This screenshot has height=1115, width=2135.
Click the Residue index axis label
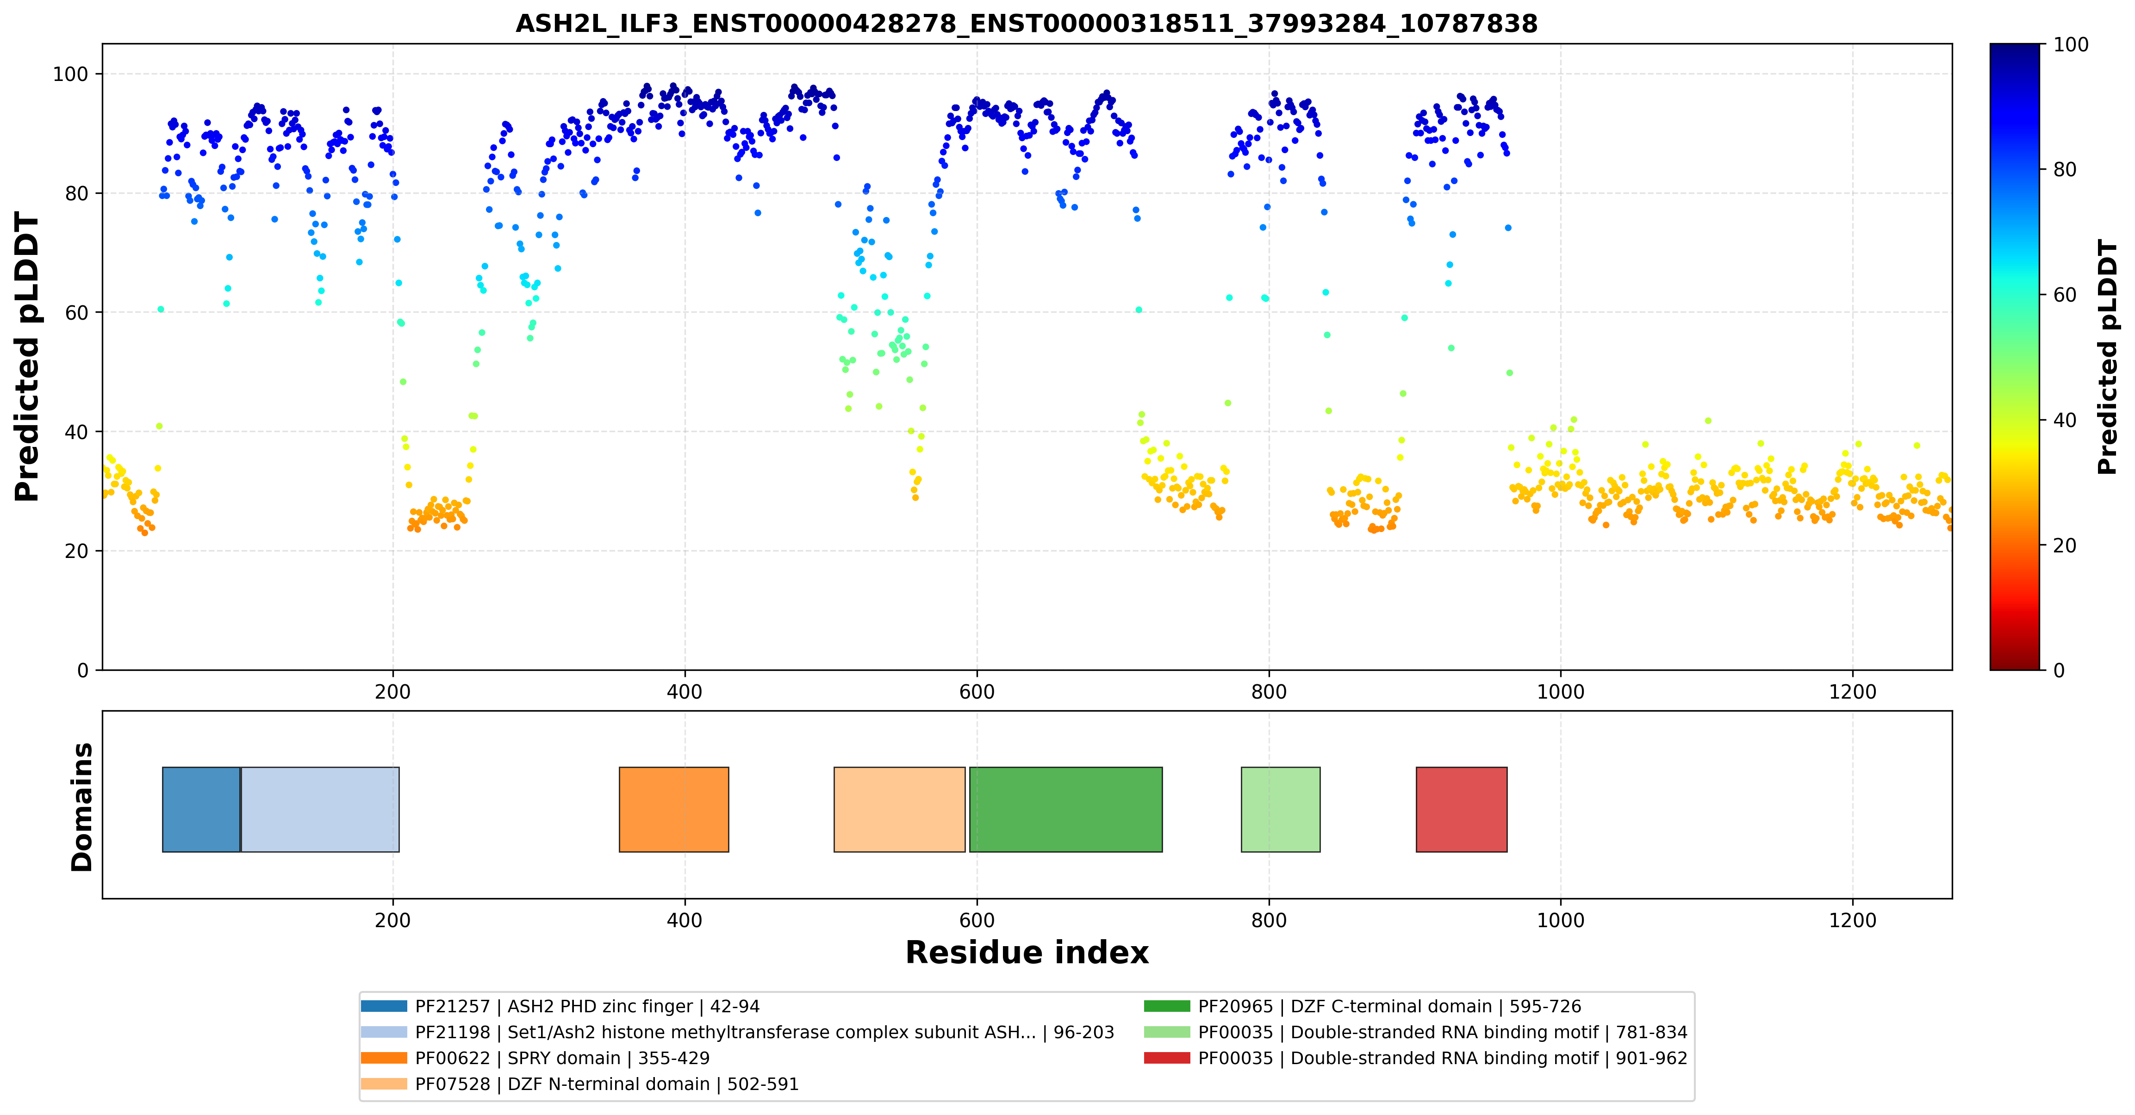click(x=1027, y=953)
